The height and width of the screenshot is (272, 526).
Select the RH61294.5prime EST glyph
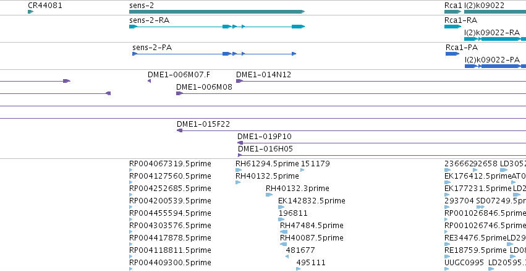coord(239,170)
